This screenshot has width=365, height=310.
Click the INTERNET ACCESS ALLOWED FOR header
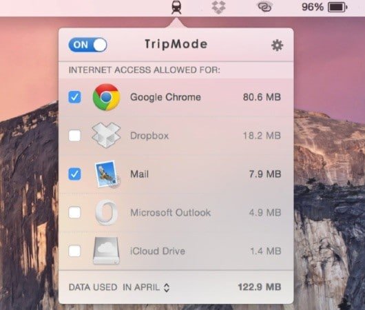coord(145,70)
